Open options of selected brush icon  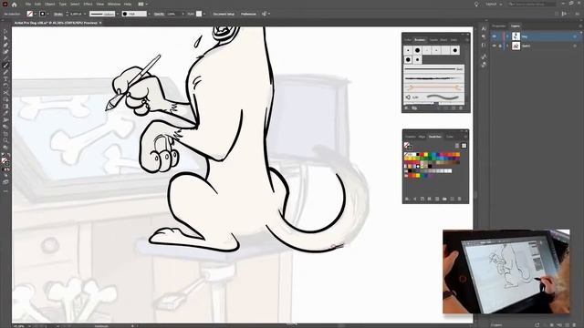click(445, 108)
